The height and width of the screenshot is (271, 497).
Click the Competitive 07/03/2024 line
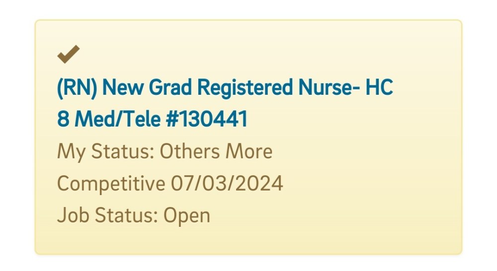pos(170,184)
